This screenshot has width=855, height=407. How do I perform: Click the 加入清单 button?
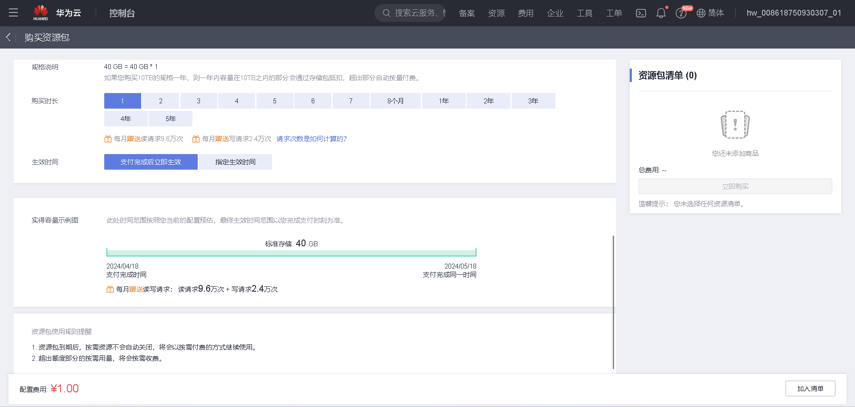coord(810,388)
